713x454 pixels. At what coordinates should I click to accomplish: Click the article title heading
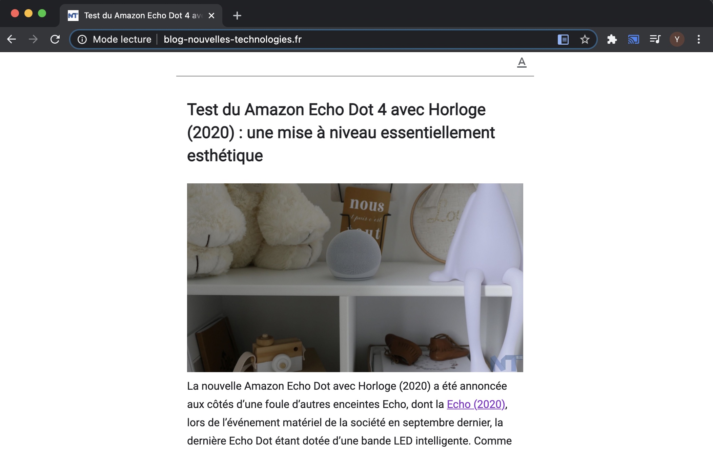[341, 133]
